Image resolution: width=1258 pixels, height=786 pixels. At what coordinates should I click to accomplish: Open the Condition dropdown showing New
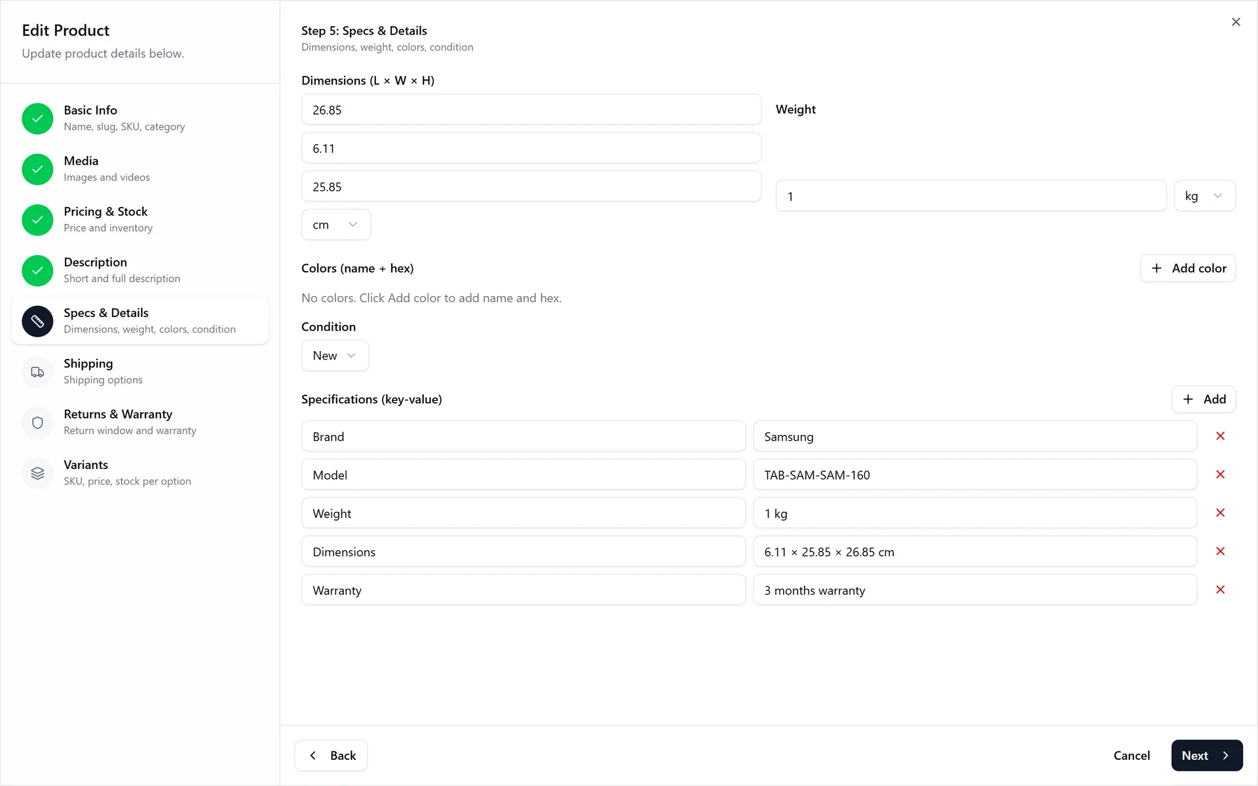(335, 356)
